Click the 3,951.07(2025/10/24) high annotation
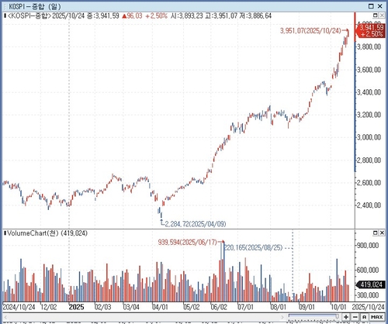The height and width of the screenshot is (324, 388). [310, 31]
